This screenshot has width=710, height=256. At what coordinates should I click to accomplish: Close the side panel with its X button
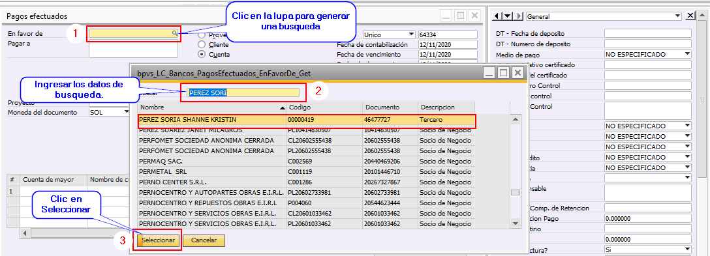point(690,16)
